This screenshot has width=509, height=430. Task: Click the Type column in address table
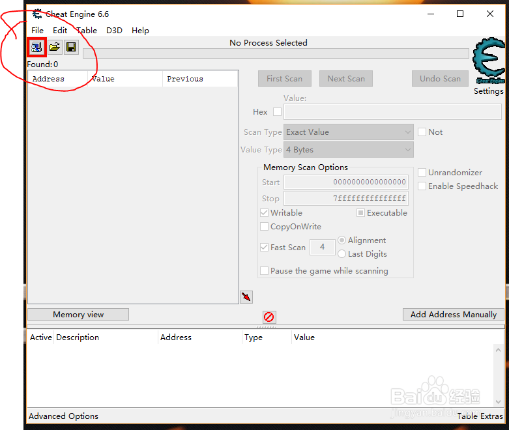pos(267,337)
